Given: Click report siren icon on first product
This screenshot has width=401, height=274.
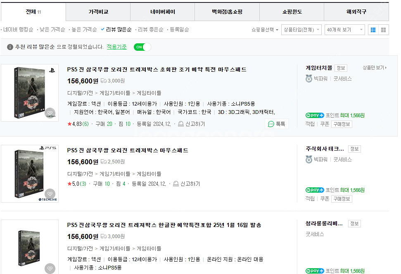Looking at the screenshot, I should (x=180, y=124).
